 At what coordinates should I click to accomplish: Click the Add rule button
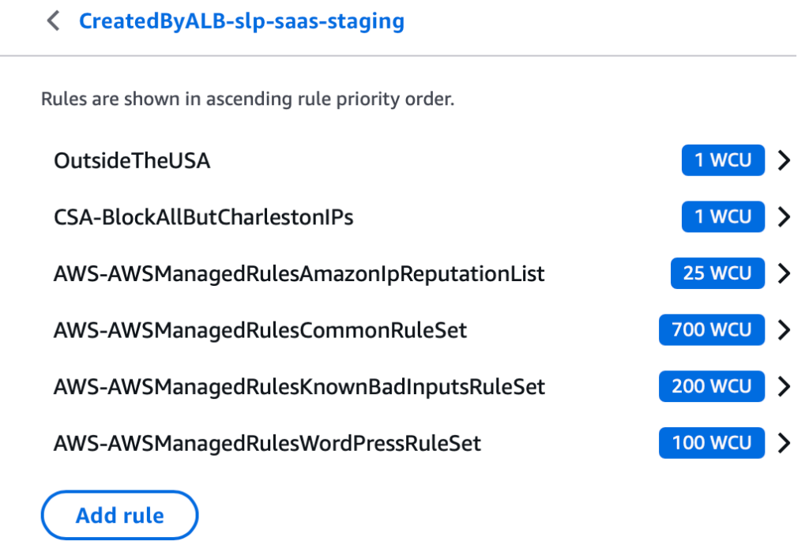point(119,517)
